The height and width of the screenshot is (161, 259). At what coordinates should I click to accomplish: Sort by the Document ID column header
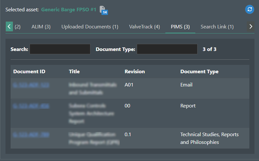tap(29, 72)
